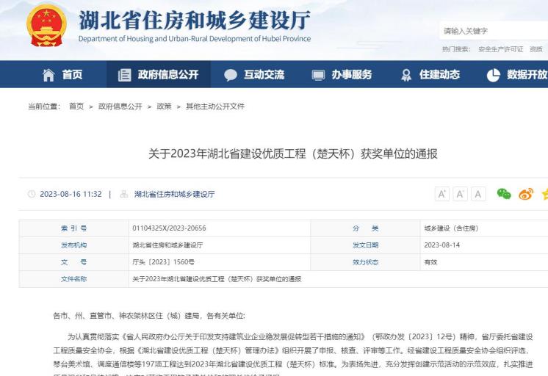Viewport: 548px width, 376px height.
Task: Share article to Weibo icon
Action: 525,194
